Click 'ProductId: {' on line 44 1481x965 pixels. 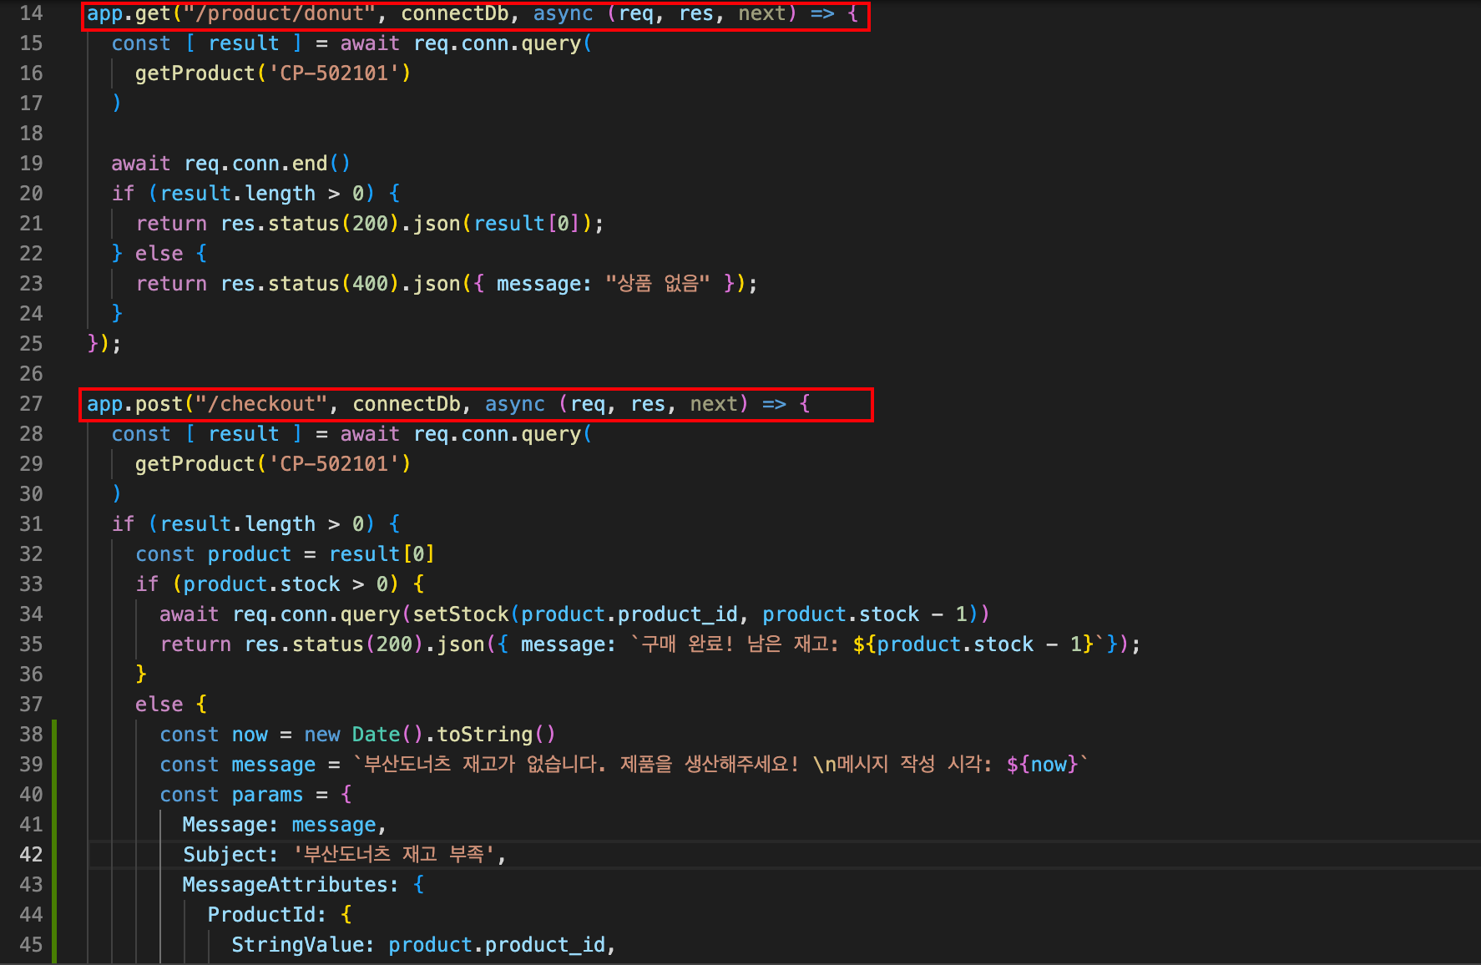click(280, 915)
